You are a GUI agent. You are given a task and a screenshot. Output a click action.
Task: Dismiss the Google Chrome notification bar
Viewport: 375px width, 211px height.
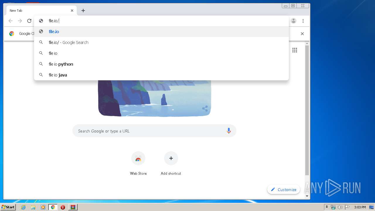(302, 34)
